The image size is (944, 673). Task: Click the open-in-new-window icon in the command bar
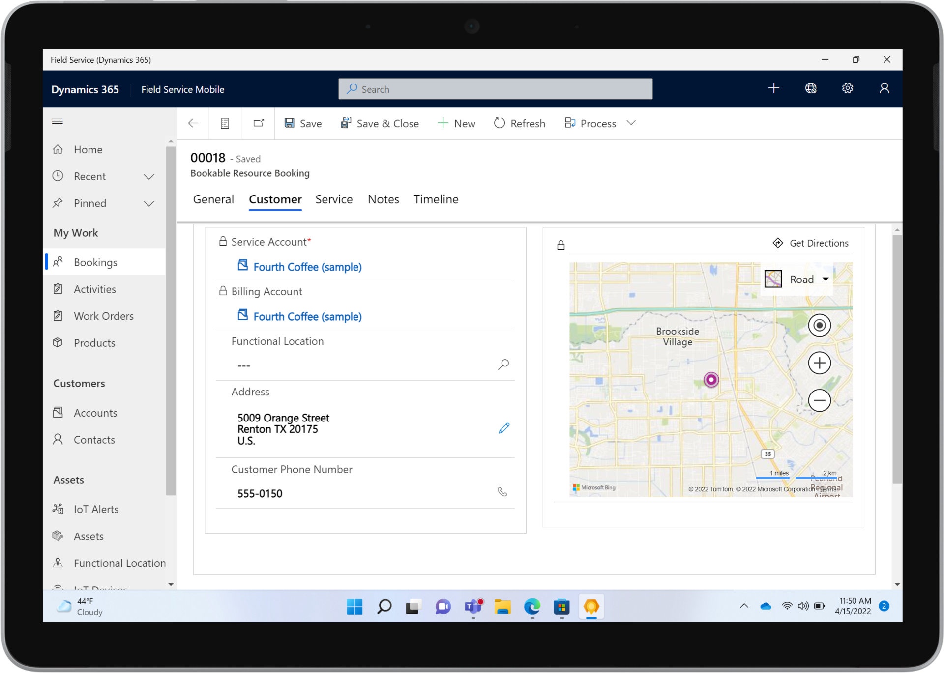click(x=259, y=123)
